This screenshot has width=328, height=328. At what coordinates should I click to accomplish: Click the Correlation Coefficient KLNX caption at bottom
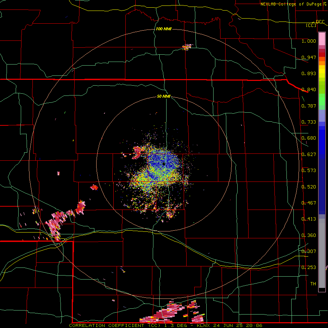(165, 325)
